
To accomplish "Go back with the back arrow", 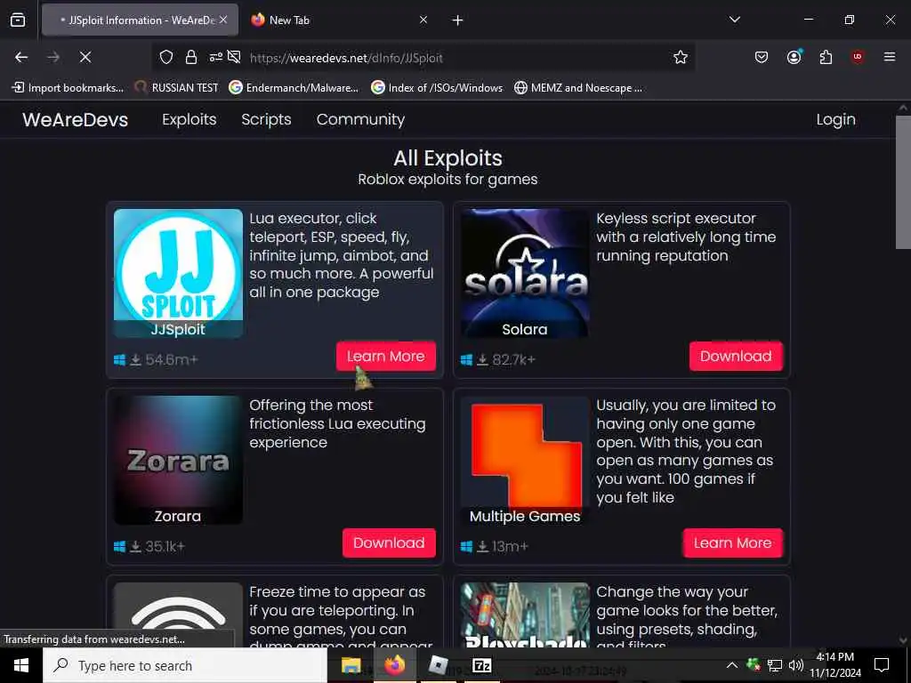I will [x=21, y=57].
